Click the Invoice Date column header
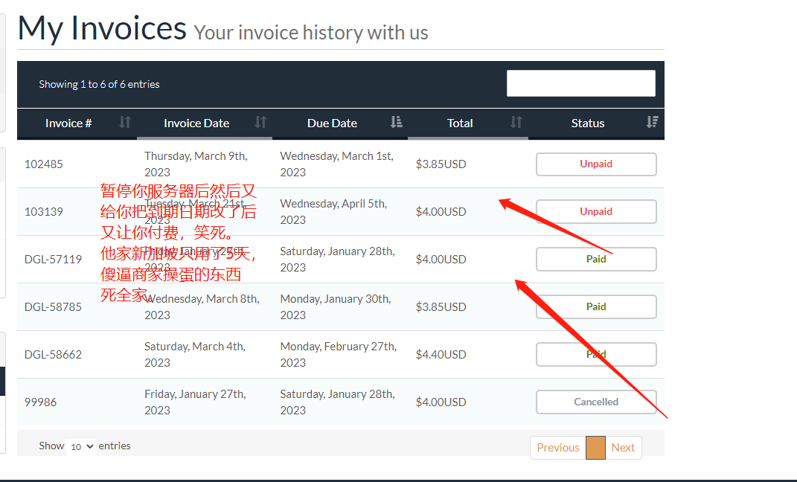797x482 pixels. 205,123
